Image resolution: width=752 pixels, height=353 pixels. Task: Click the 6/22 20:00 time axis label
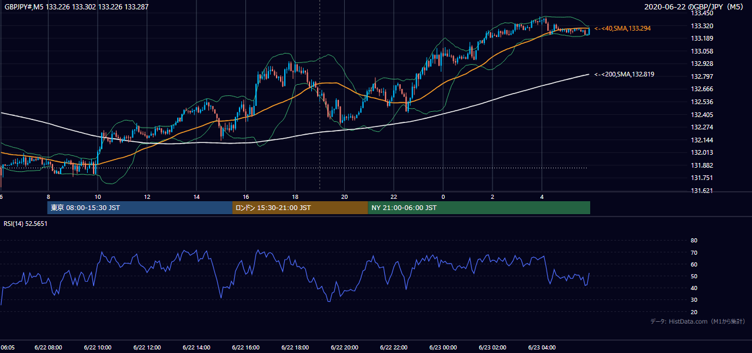point(345,348)
